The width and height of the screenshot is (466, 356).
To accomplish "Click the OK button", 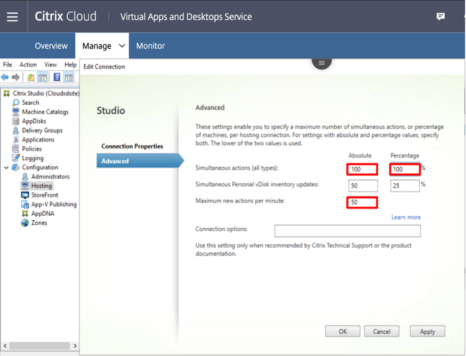I will [342, 331].
